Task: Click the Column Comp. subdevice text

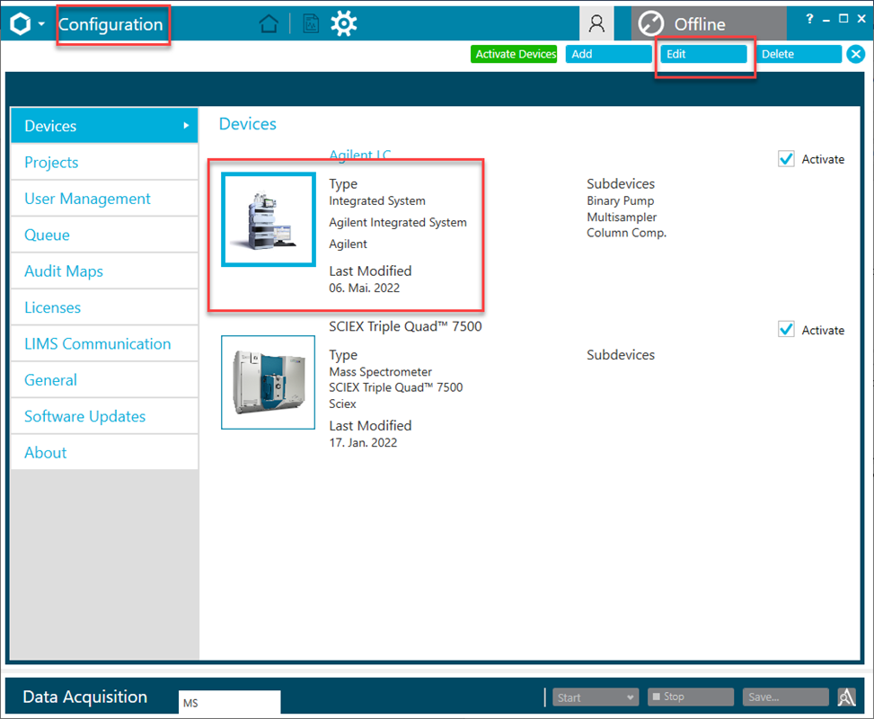Action: point(626,233)
